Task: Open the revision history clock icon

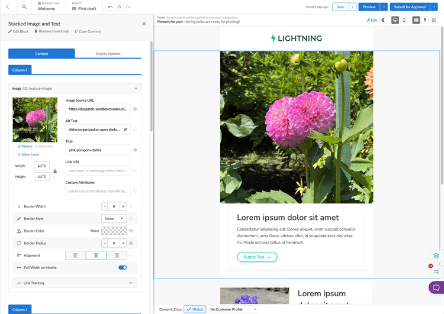Action: click(119, 7)
